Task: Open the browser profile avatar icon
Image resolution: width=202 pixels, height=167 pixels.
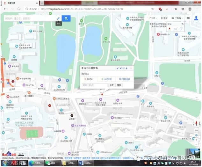Action: point(190,9)
